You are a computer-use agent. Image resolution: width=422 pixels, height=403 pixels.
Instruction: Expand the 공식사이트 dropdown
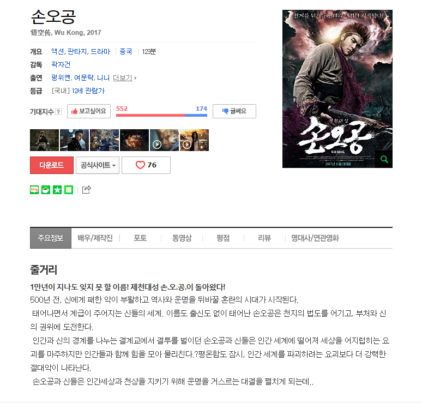(x=98, y=165)
